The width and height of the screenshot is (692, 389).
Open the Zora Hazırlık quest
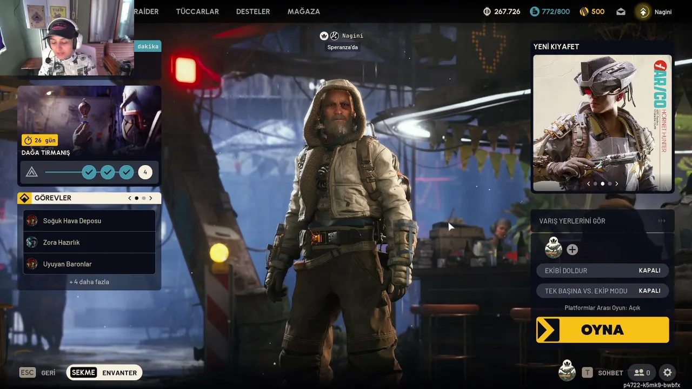coord(89,243)
